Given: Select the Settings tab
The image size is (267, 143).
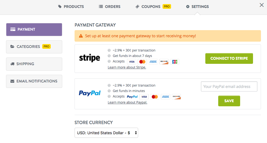Looking at the screenshot, I should click(x=197, y=7).
